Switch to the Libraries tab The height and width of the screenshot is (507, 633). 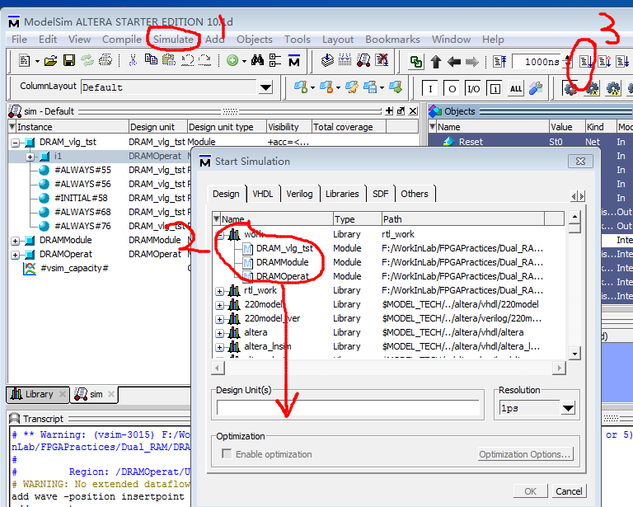point(342,194)
